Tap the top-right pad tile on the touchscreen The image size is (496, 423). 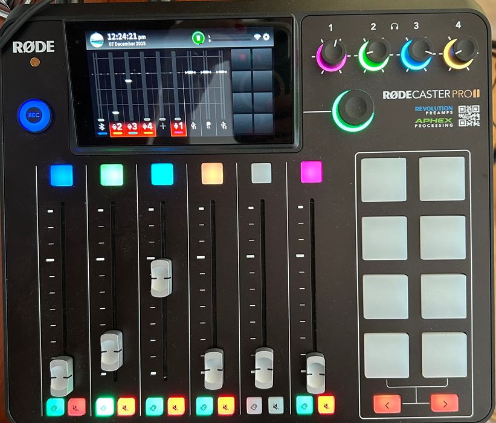[262, 59]
